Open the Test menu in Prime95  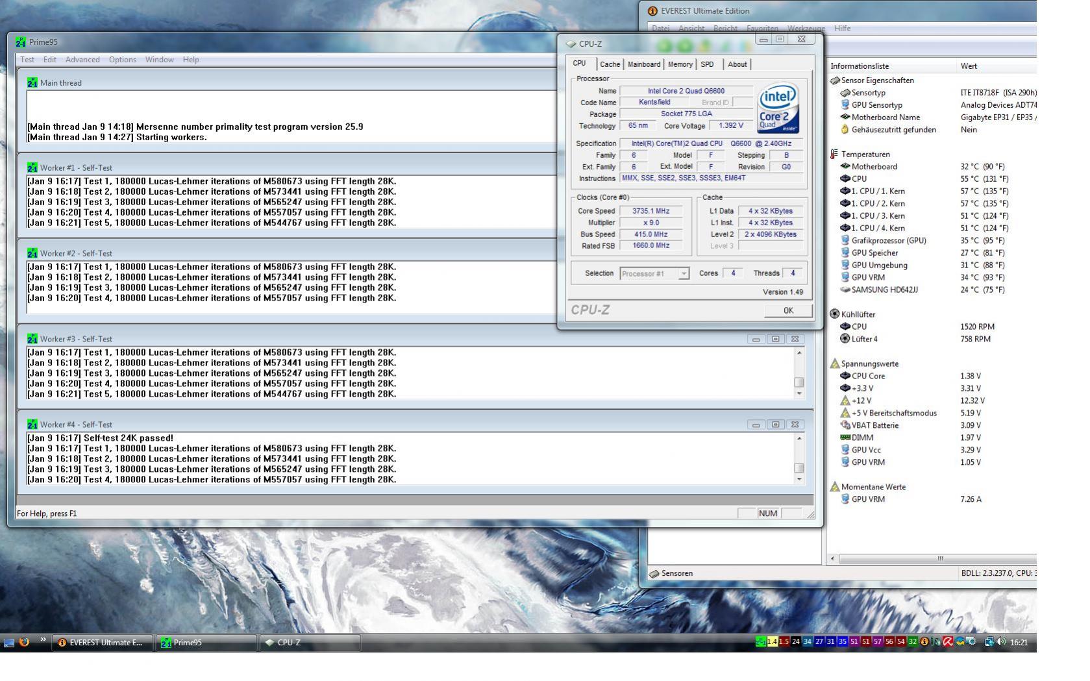pos(27,60)
